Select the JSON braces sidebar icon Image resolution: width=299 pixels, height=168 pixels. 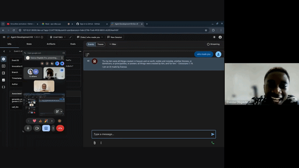tap(3, 87)
